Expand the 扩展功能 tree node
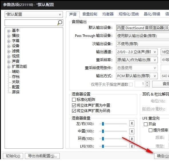The height and width of the screenshot is (161, 169). point(9,67)
